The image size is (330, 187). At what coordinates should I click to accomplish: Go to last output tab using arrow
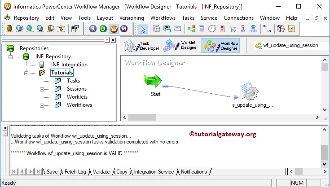point(38,172)
